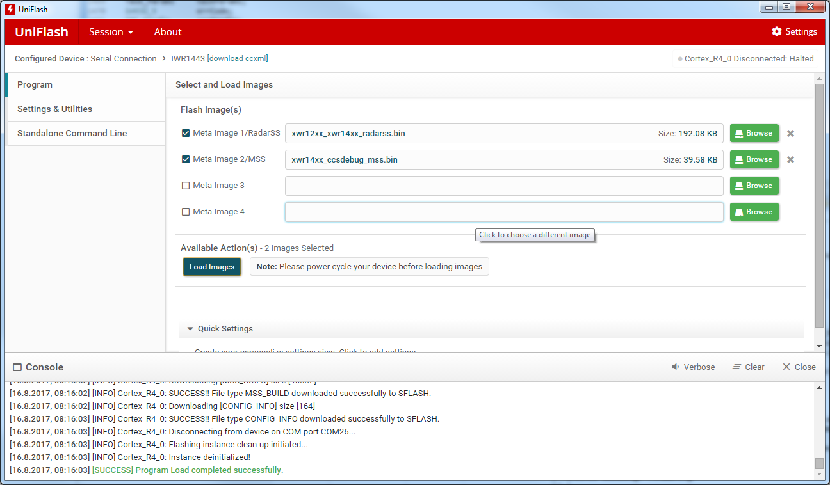Click the console scroll-down arrow
The image size is (830, 485).
pos(819,475)
